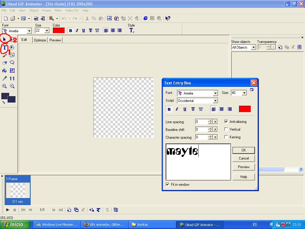Open the Frame menu

tap(46, 10)
